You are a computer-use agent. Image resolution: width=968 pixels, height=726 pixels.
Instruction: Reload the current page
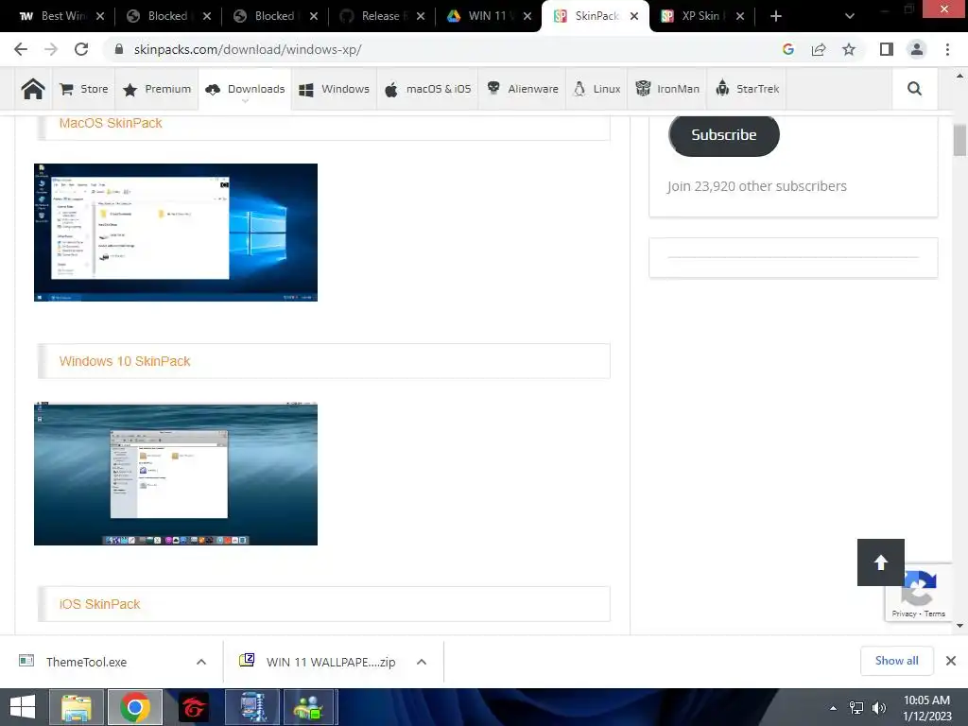[81, 49]
